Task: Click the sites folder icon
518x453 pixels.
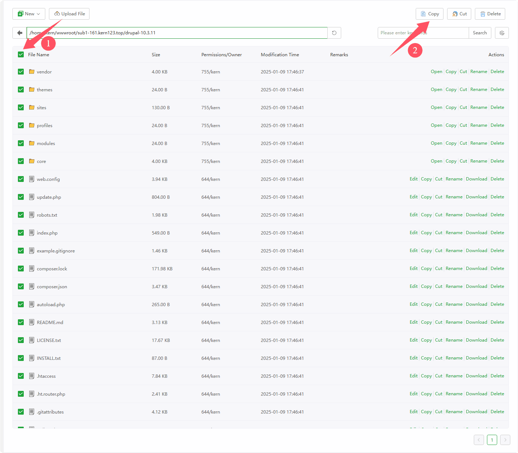Action: tap(32, 107)
